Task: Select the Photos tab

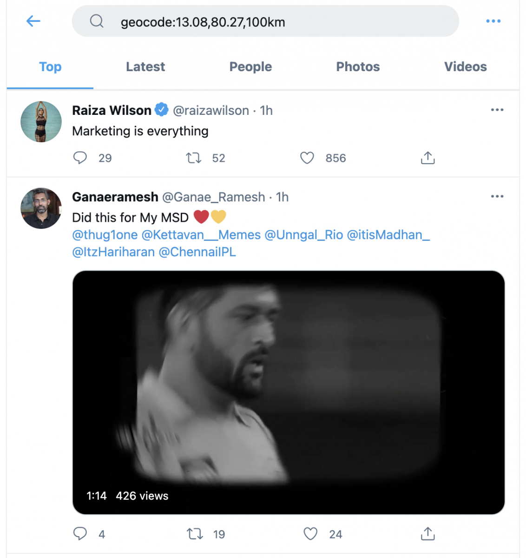Action: click(358, 67)
